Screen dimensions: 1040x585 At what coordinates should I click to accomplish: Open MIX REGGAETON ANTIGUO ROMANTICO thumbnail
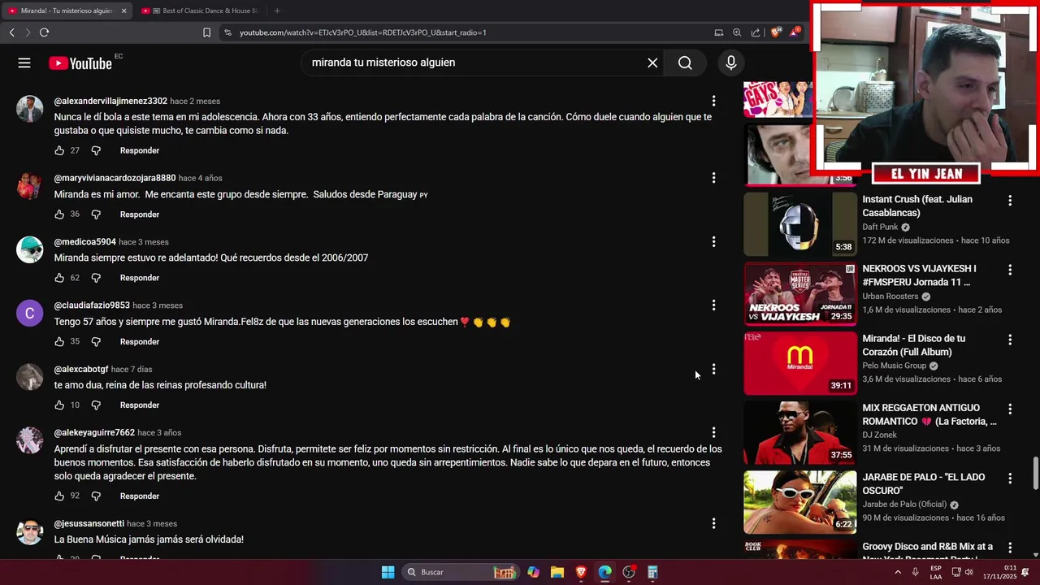click(800, 432)
